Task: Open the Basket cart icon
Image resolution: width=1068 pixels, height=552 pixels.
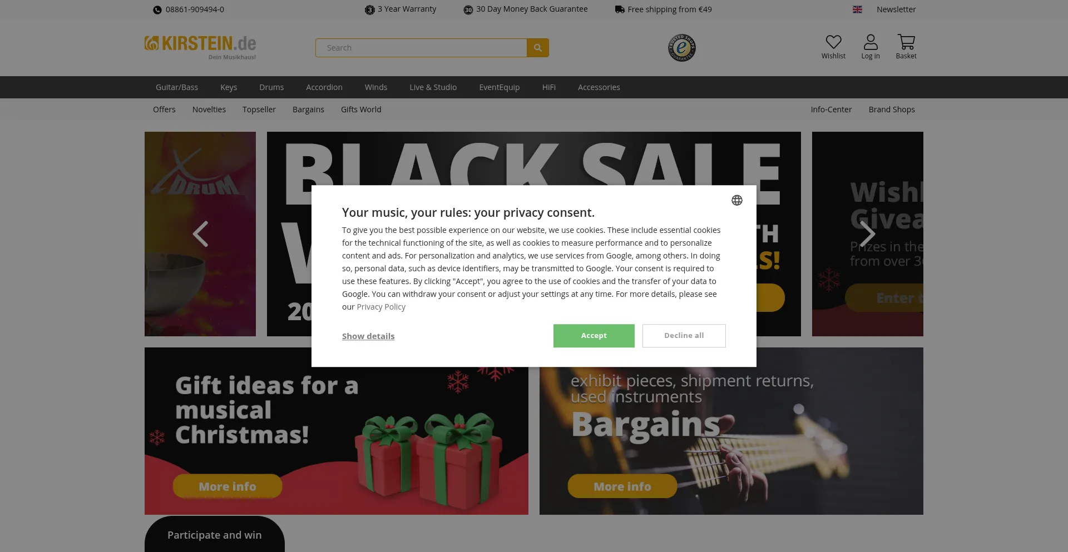Action: tap(906, 42)
